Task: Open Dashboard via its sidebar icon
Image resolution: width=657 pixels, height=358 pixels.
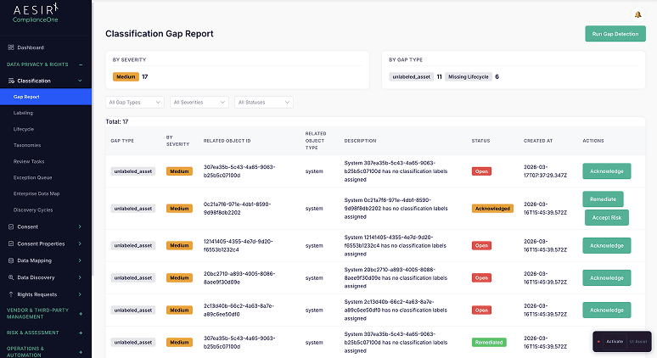Action: [x=10, y=48]
